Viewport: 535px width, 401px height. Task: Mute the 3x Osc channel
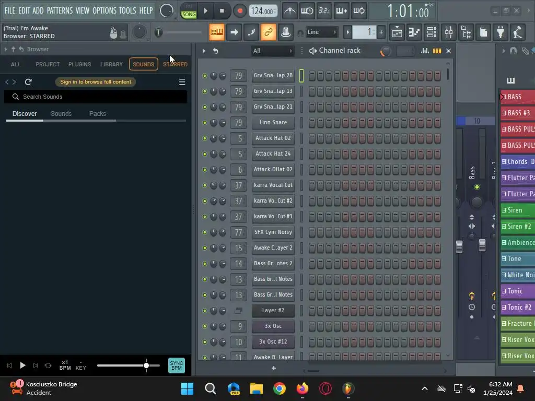(205, 326)
